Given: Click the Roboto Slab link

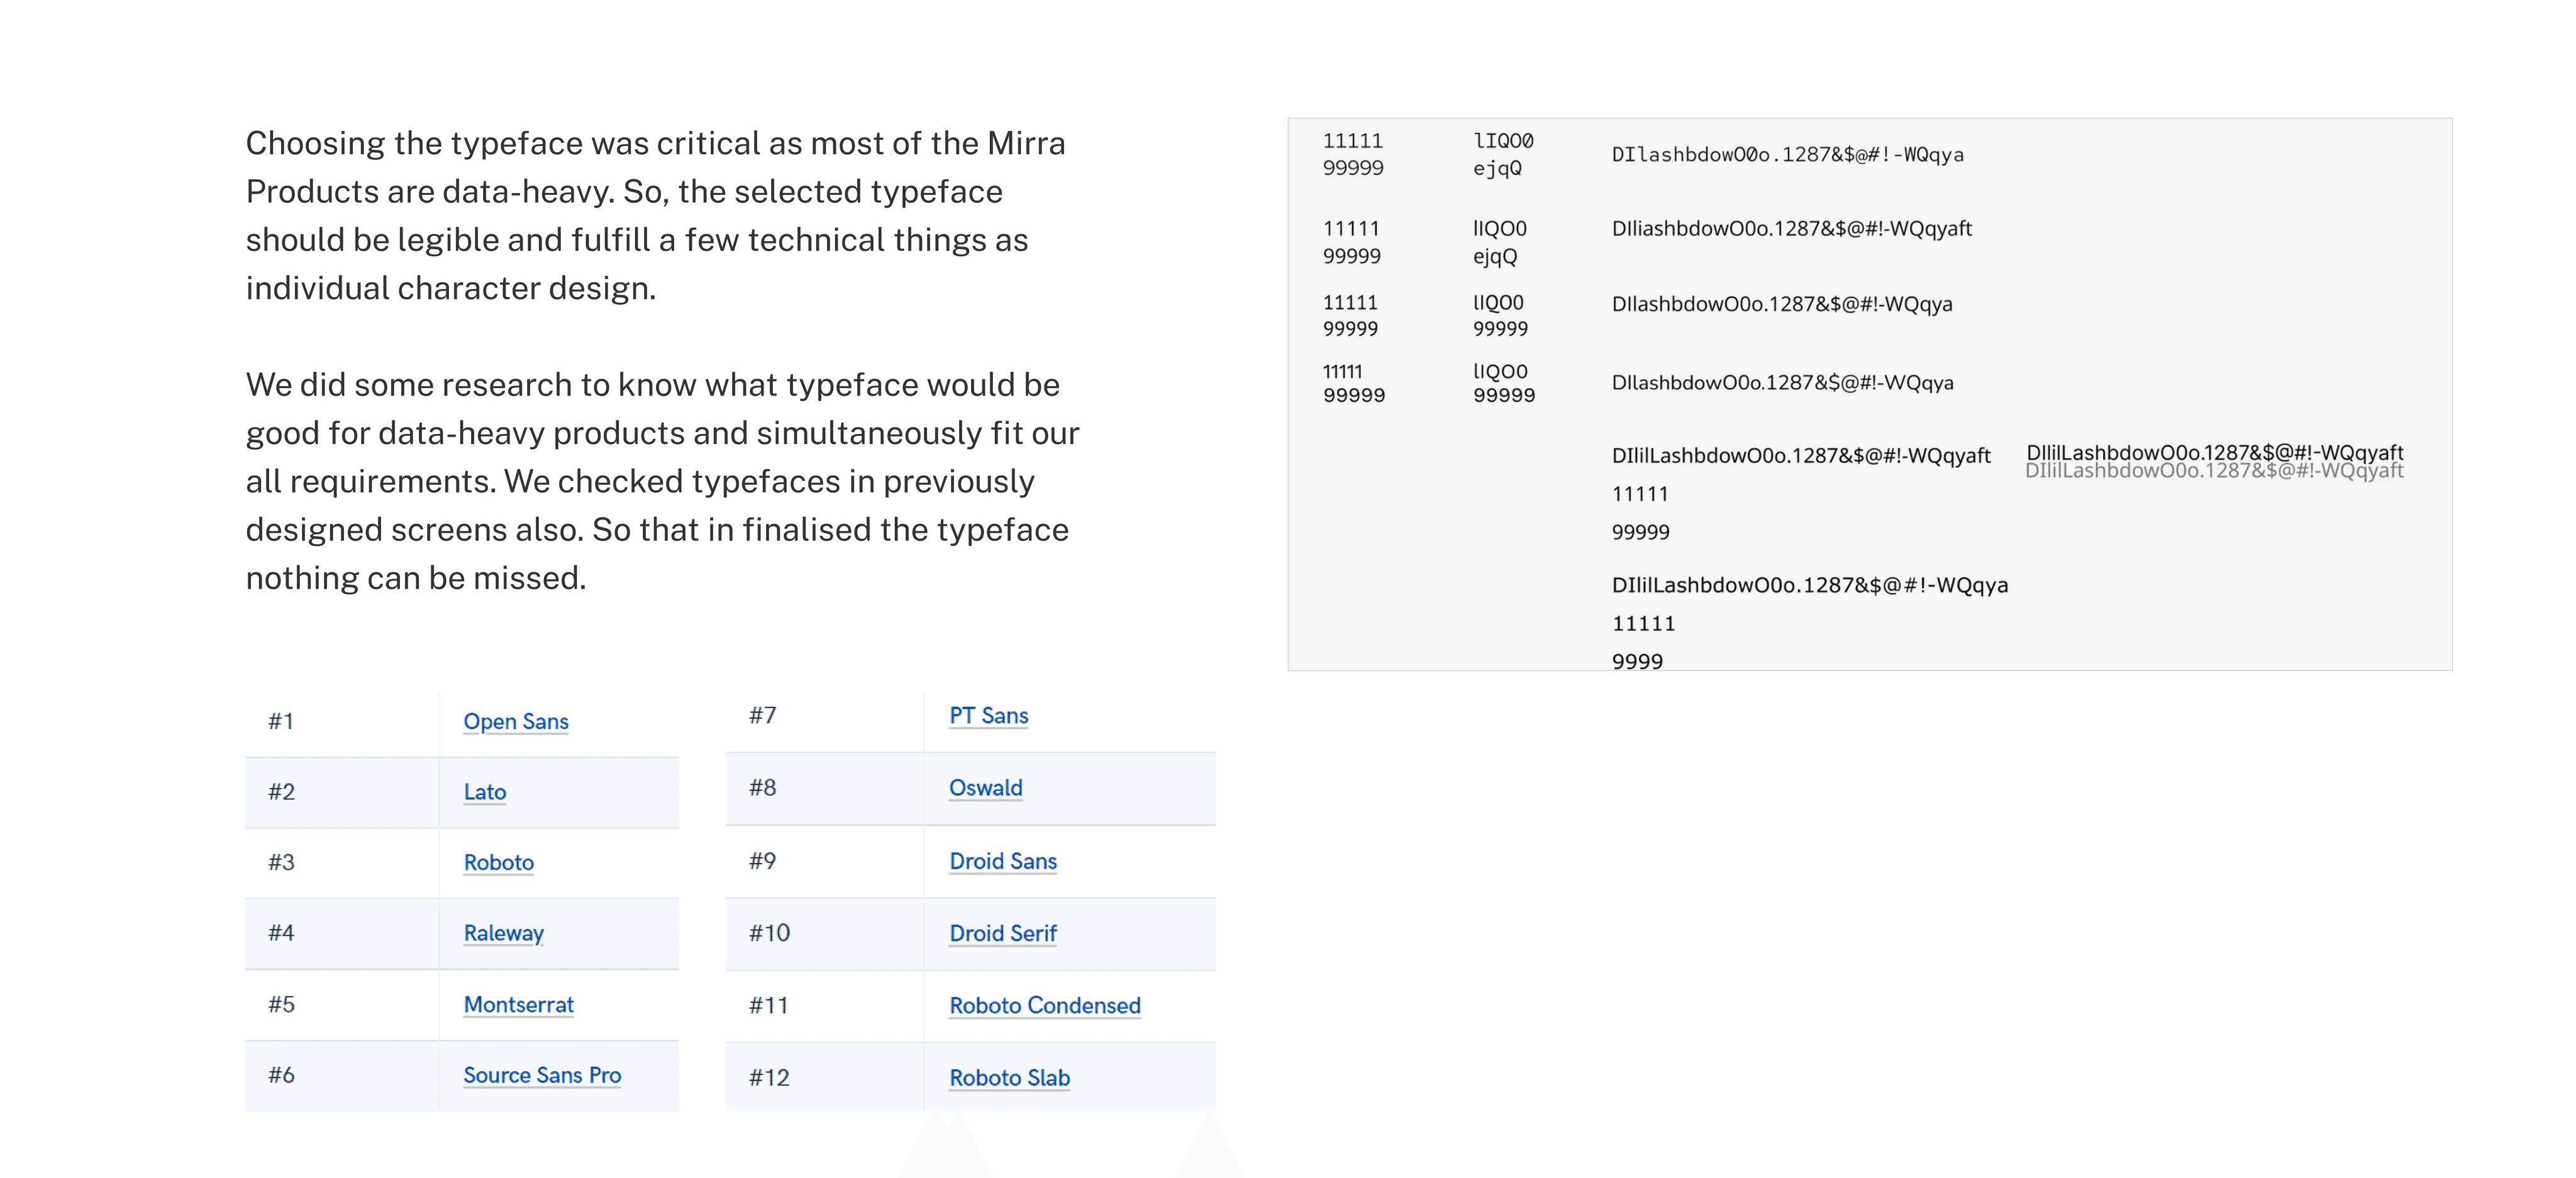Looking at the screenshot, I should pyautogui.click(x=1010, y=1077).
